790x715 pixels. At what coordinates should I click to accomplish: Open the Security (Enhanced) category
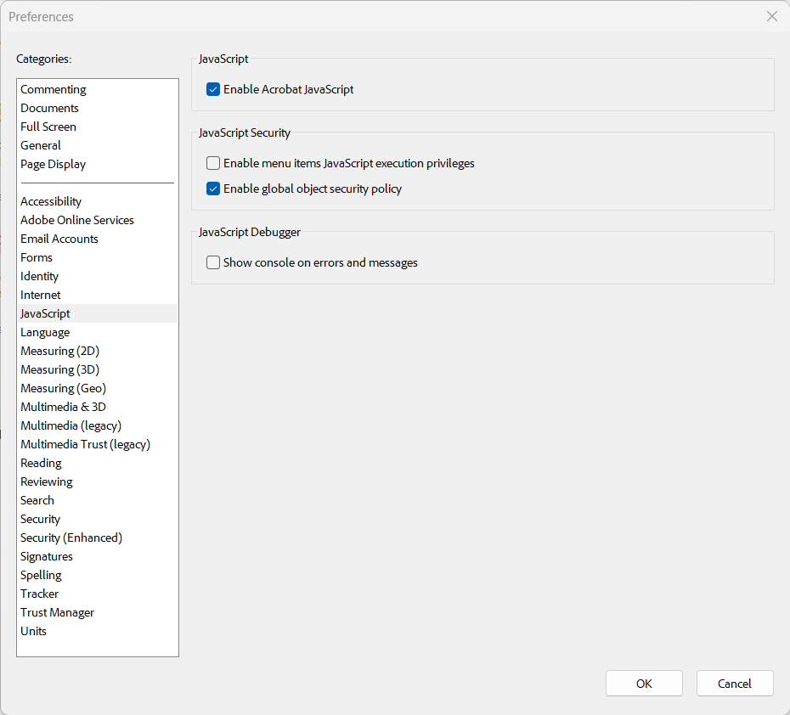point(71,538)
